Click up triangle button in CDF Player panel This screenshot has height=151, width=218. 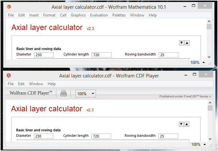(187, 124)
